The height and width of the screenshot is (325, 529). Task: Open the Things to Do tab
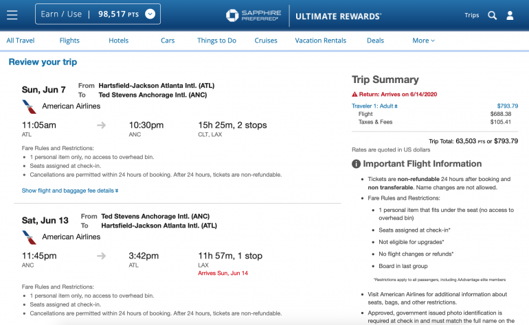click(x=216, y=40)
